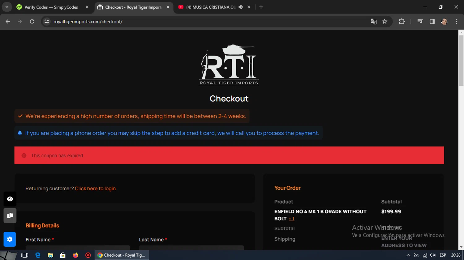Viewport: 464px width, 260px height.
Task: Mute the MUSICA CRISTIANA tab audio icon
Action: coord(241,7)
